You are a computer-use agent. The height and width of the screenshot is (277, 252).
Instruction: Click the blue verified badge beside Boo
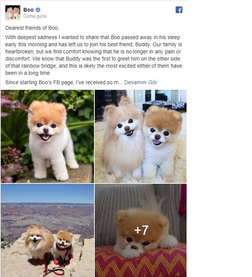click(38, 10)
